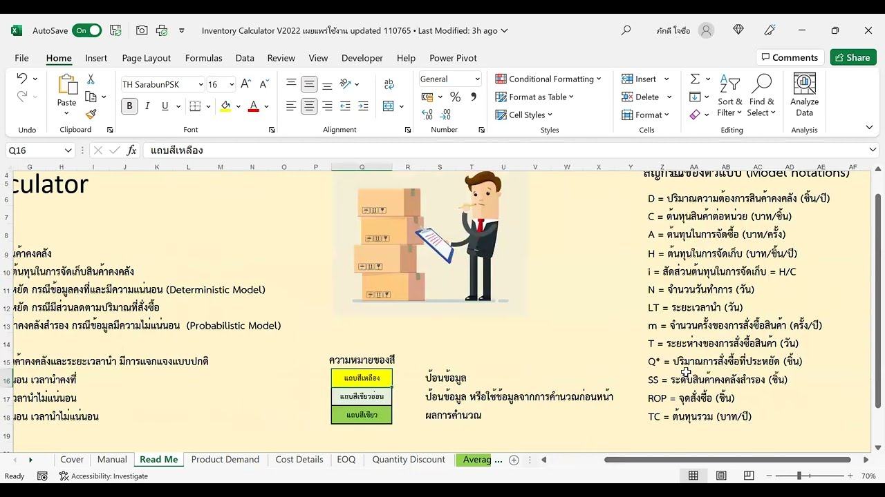
Task: Click the green Share button
Action: coord(853,57)
